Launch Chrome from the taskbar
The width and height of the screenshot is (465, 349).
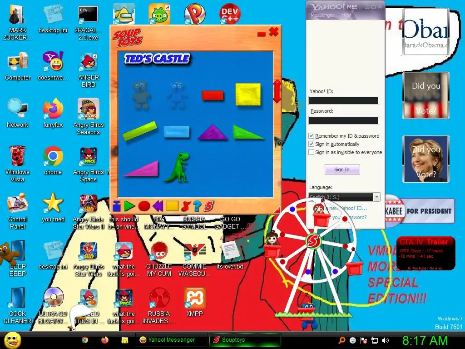(85, 340)
